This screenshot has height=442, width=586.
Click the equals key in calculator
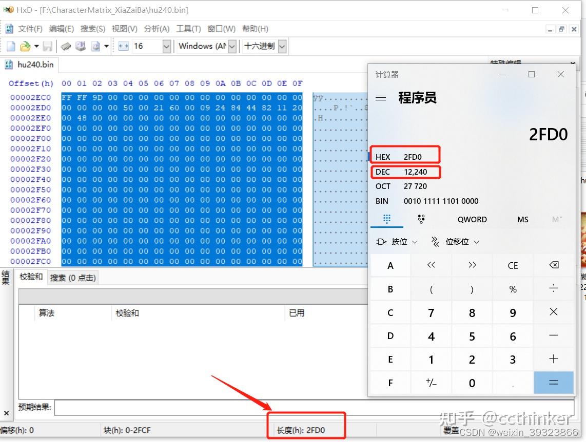[x=554, y=383]
